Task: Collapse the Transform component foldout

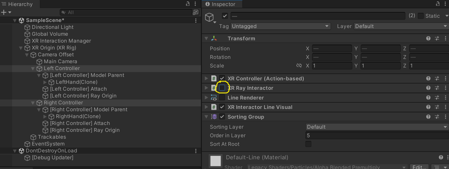Action: tap(206, 38)
